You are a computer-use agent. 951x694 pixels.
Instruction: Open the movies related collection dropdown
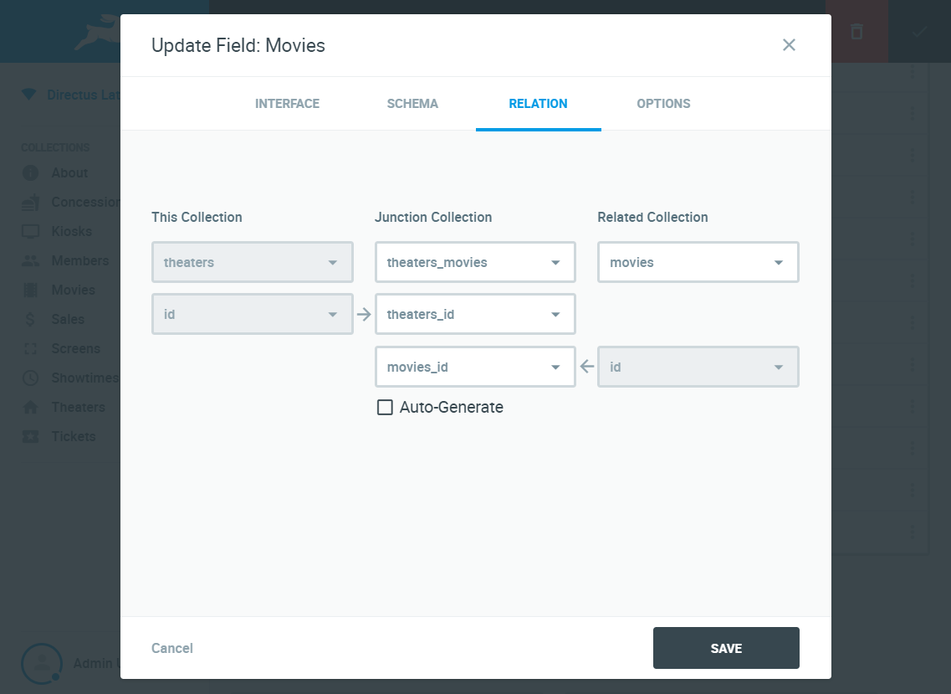(x=698, y=262)
